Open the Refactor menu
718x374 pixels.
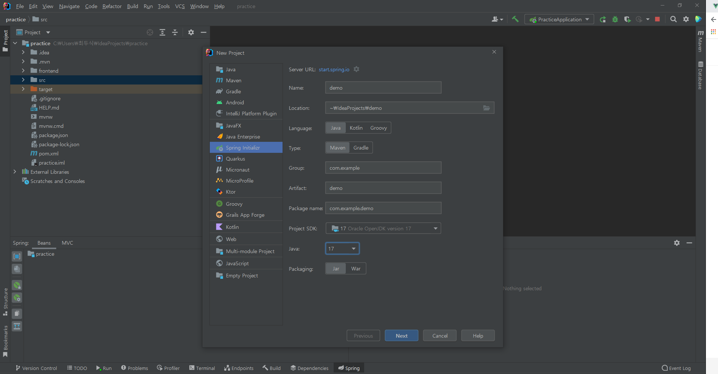coord(112,6)
